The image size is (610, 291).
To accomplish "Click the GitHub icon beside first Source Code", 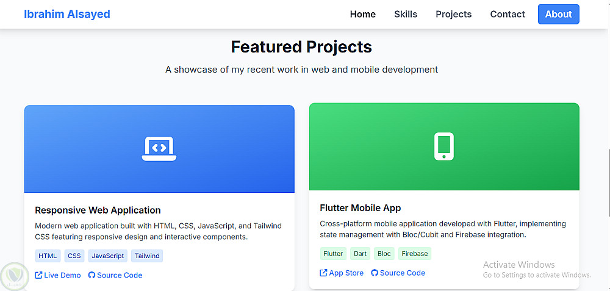I will (x=92, y=275).
